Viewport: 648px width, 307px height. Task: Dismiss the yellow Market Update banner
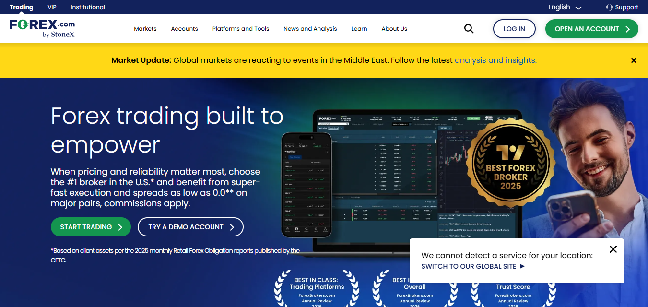coord(634,60)
